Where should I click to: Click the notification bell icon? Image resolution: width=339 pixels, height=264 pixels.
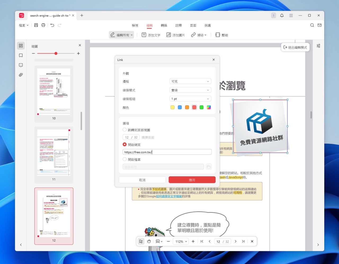(x=282, y=16)
